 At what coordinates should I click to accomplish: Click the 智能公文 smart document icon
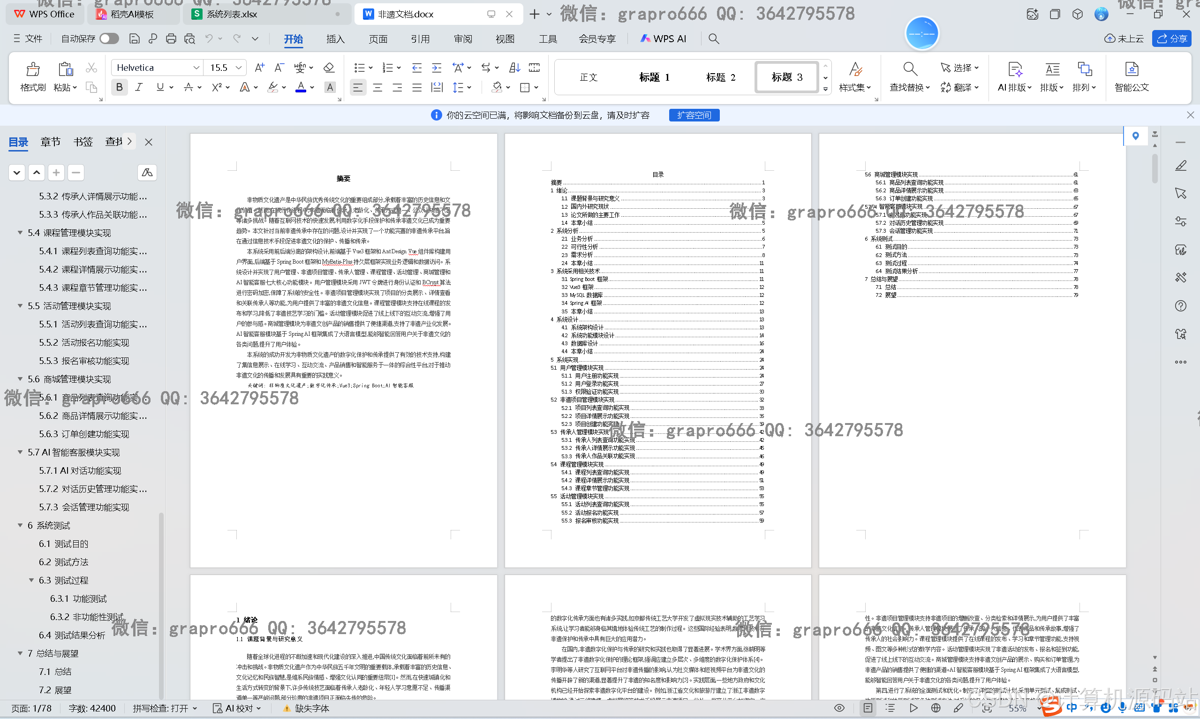pos(1131,70)
